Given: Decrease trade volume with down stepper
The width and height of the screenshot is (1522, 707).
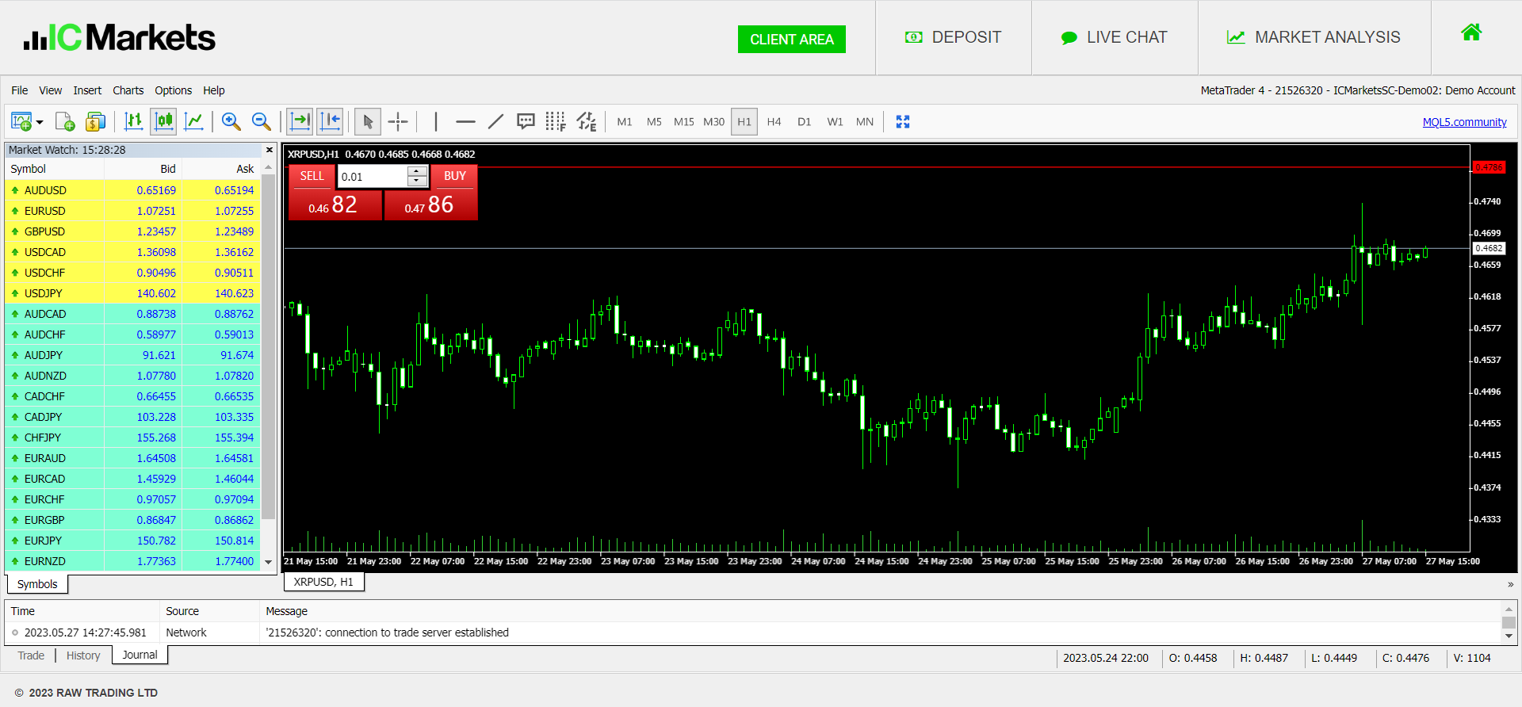Looking at the screenshot, I should point(417,182).
